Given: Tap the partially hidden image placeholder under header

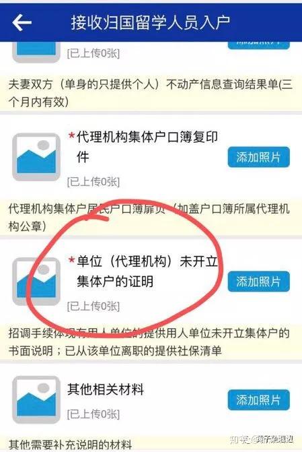Looking at the screenshot, I should pyautogui.click(x=36, y=52).
